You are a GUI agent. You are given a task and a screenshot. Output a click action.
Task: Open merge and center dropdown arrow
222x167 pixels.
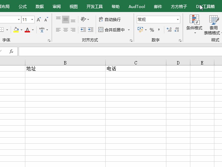point(129,30)
